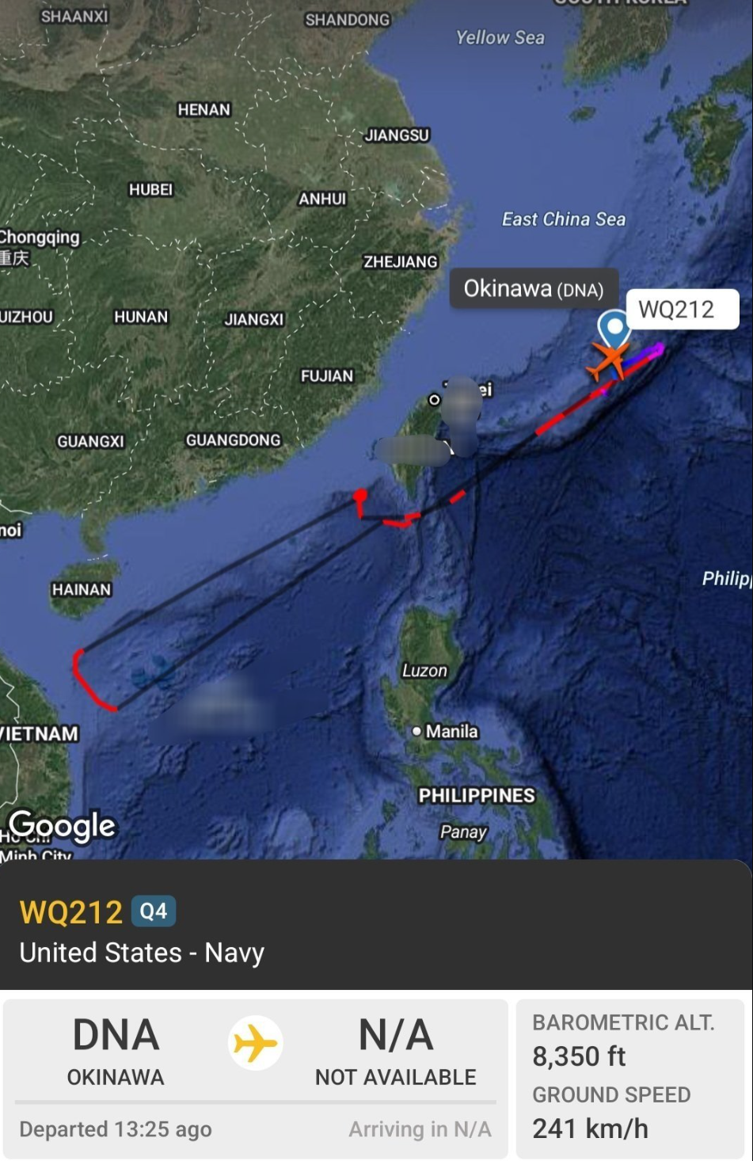The height and width of the screenshot is (1161, 753).
Task: Click the Google logo on the map
Action: click(63, 826)
